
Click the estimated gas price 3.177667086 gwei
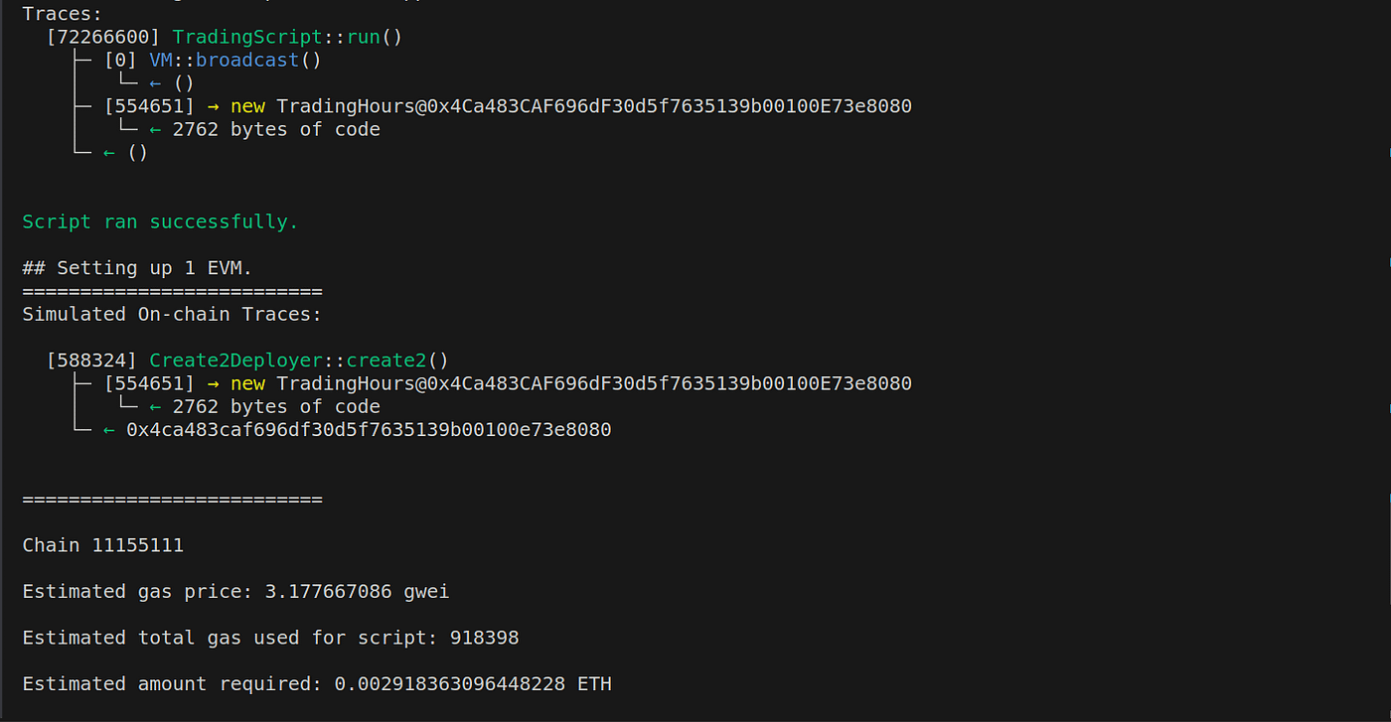(357, 592)
